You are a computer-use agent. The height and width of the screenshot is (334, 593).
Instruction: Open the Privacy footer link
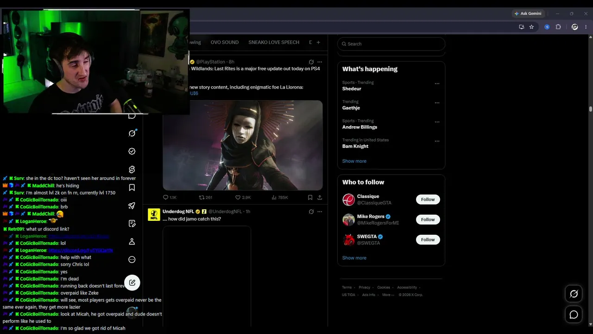(365, 288)
